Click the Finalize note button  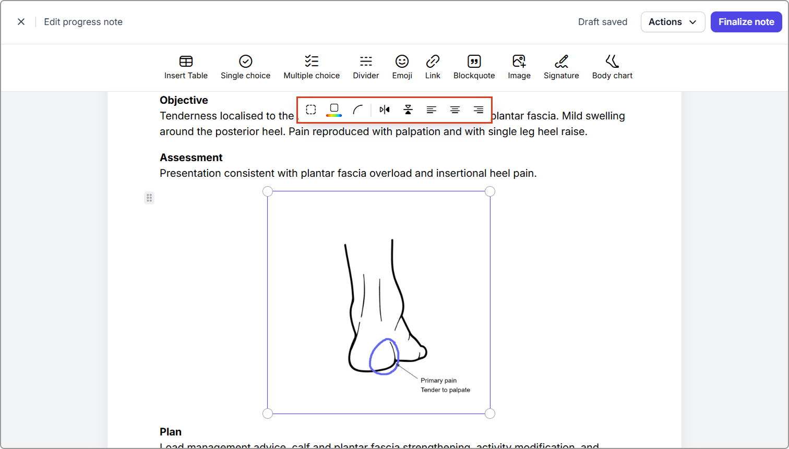[x=746, y=22]
